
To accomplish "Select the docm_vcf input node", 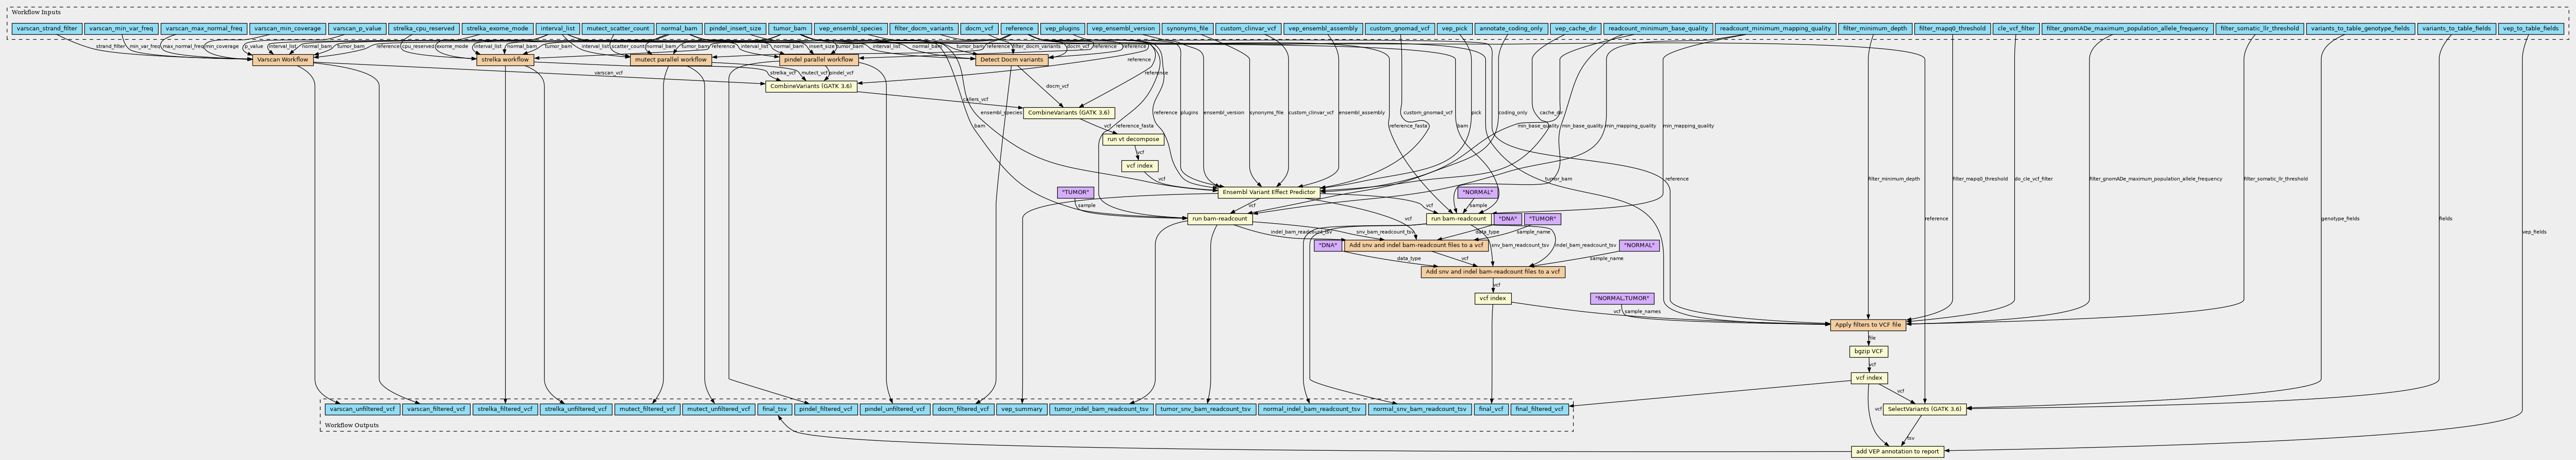I will tap(979, 29).
